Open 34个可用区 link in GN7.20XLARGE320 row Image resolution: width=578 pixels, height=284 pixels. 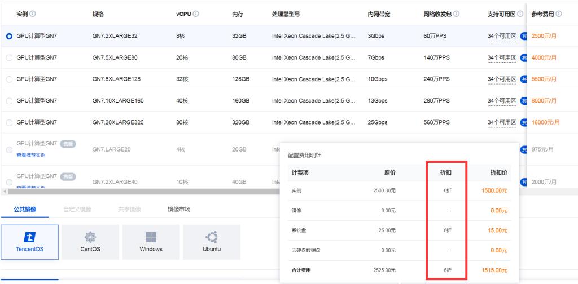[501, 122]
